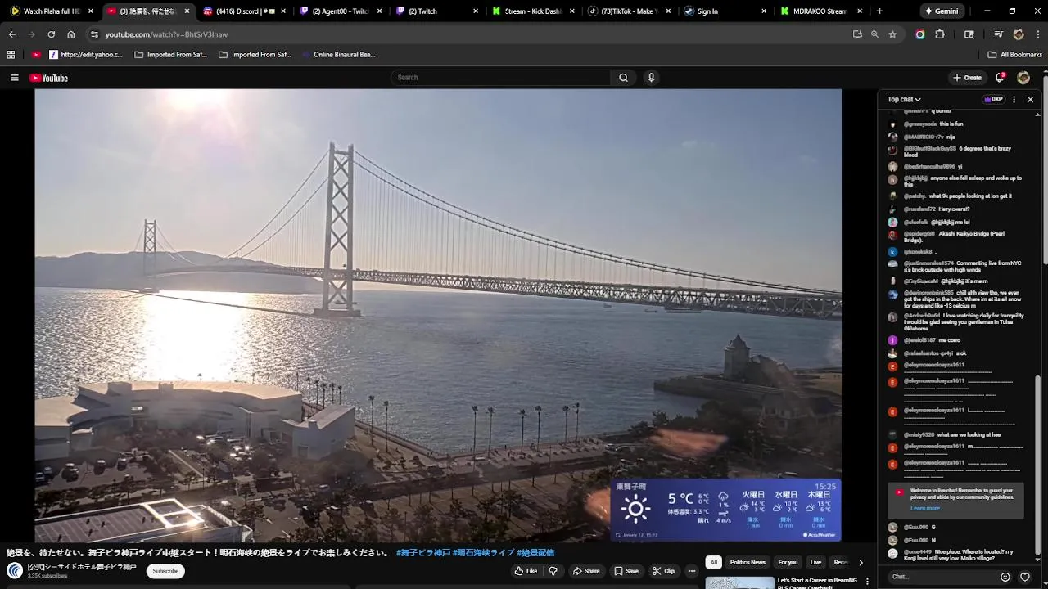Click the install or cast icon in address bar
The height and width of the screenshot is (589, 1048).
pos(857,34)
